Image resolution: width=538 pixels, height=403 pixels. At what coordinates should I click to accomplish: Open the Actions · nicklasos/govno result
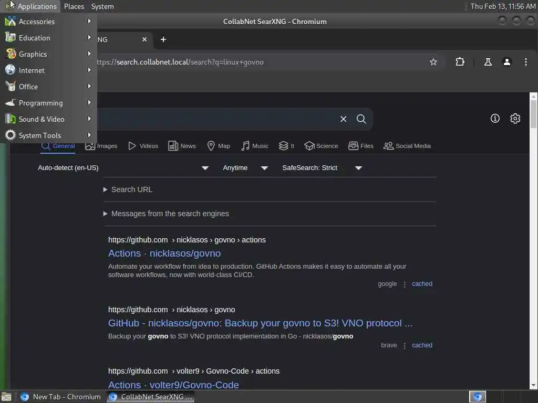point(164,253)
